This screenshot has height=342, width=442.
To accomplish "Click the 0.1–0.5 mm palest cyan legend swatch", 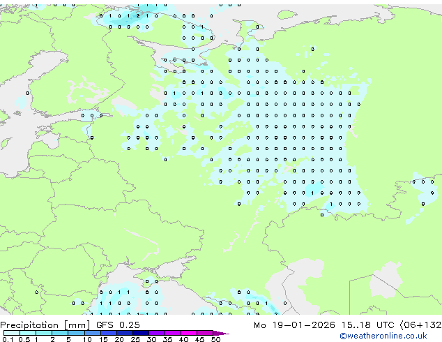I will pyautogui.click(x=12, y=333).
